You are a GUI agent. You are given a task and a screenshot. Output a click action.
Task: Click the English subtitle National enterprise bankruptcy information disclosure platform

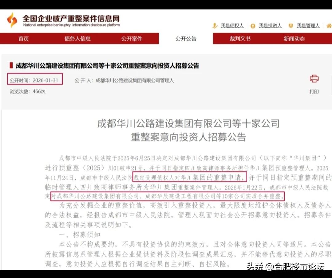tap(72, 25)
